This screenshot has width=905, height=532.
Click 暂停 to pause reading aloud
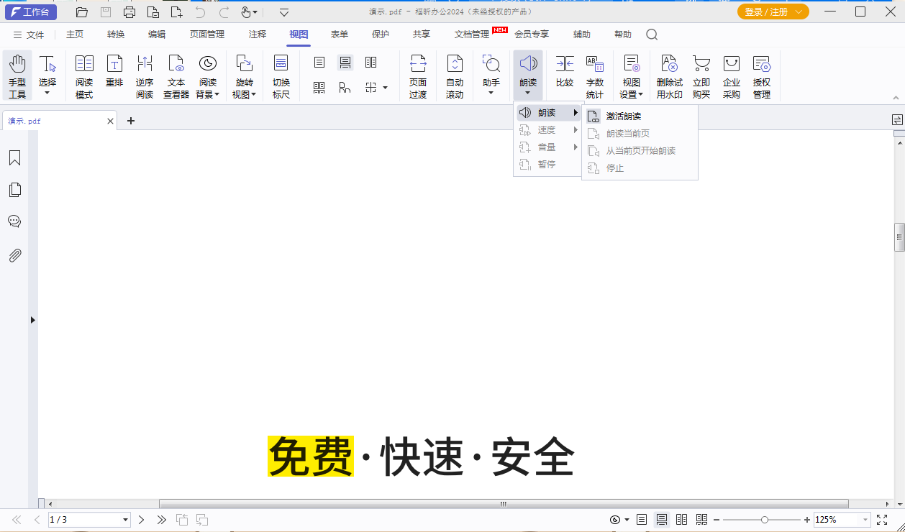point(546,164)
